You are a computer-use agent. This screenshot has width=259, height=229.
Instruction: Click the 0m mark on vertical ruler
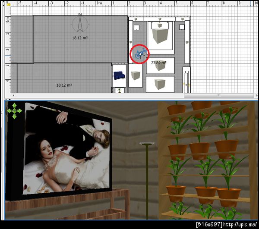pos(7,20)
